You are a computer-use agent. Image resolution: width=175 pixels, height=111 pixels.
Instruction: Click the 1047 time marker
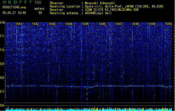[x=119, y=24]
